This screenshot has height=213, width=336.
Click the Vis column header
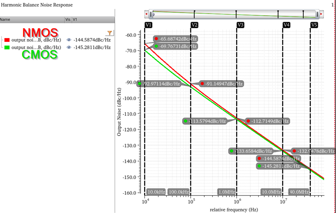(68, 19)
